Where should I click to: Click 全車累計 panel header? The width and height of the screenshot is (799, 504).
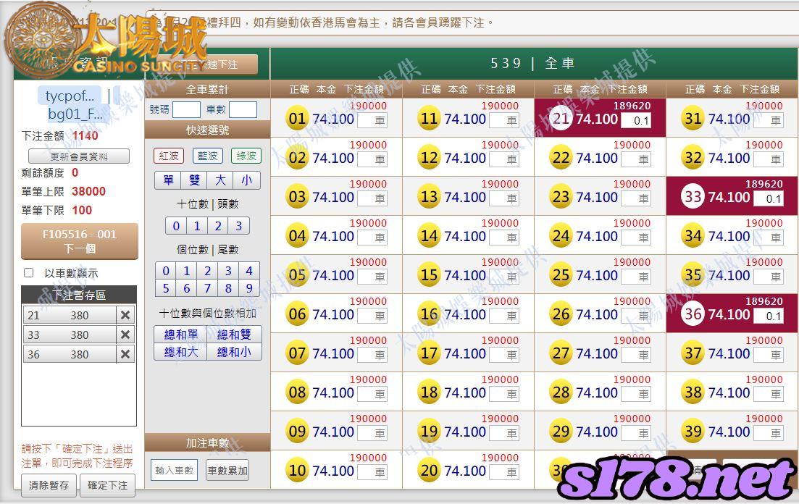tap(207, 89)
